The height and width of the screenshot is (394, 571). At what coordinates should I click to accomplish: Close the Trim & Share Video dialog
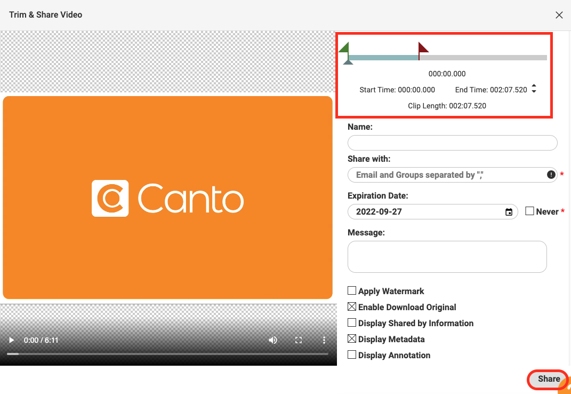coord(559,15)
